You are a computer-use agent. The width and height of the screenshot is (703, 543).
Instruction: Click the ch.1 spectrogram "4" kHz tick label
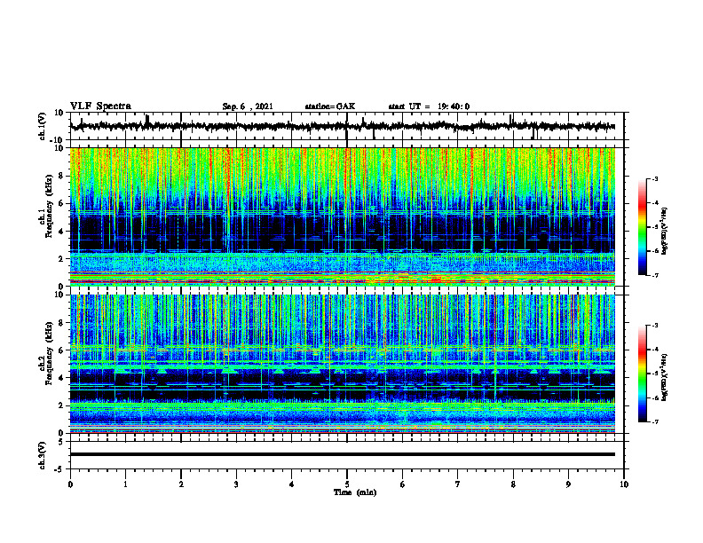point(62,232)
